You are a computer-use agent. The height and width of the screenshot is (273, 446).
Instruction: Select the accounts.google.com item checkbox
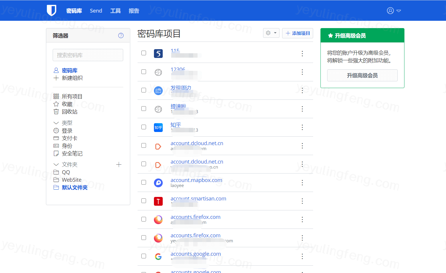144,256
